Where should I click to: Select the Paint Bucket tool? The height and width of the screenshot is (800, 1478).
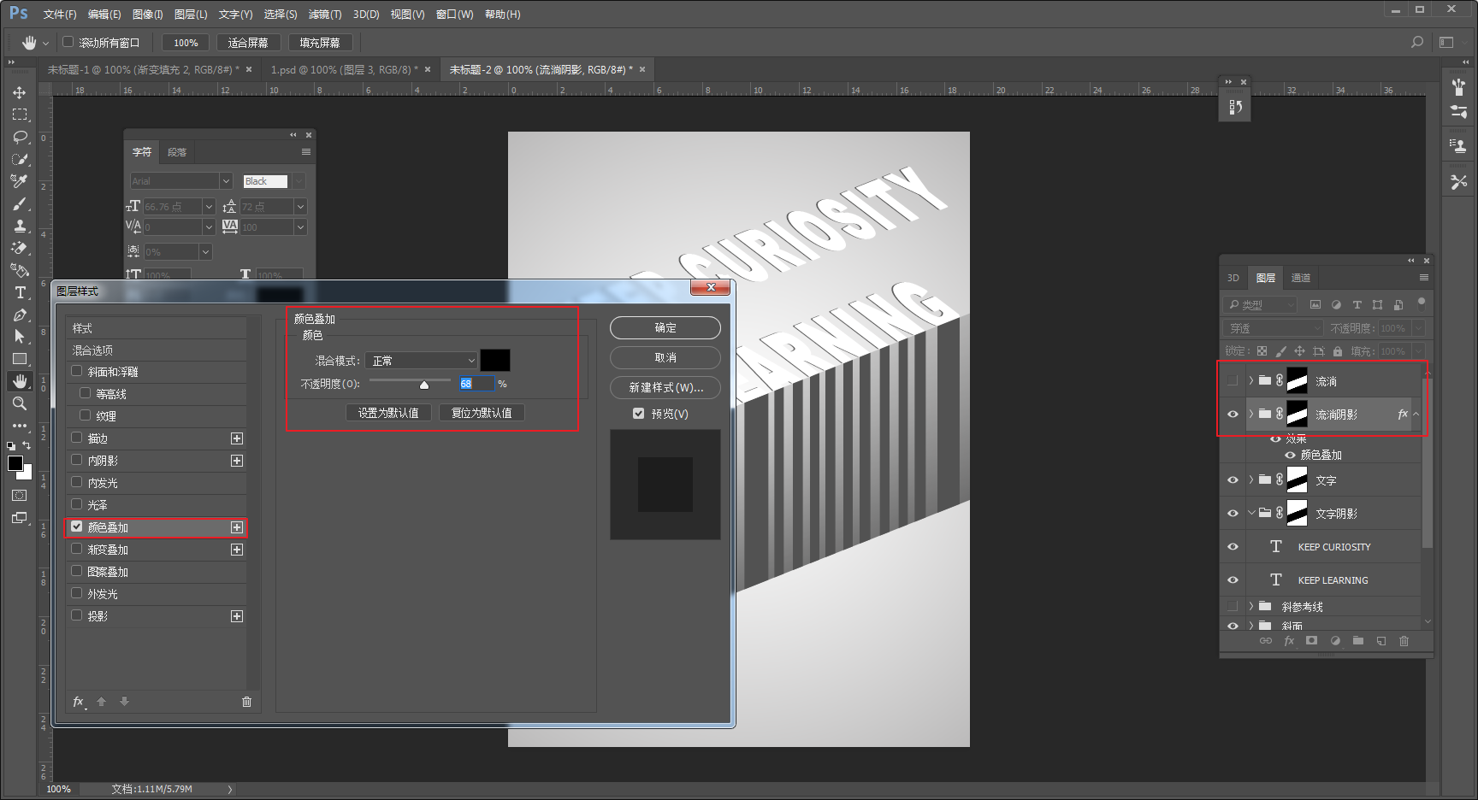(20, 270)
